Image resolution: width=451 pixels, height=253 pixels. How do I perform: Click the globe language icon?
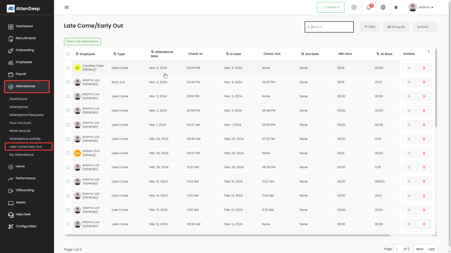(x=383, y=7)
